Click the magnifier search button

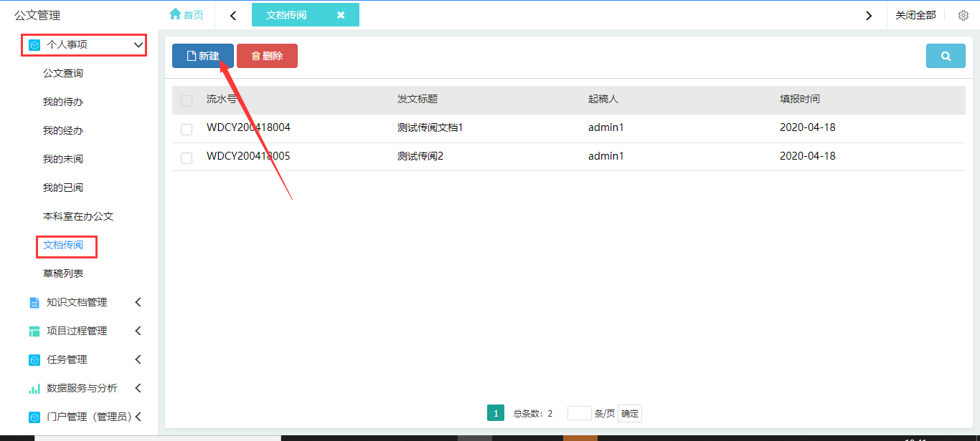[x=946, y=56]
